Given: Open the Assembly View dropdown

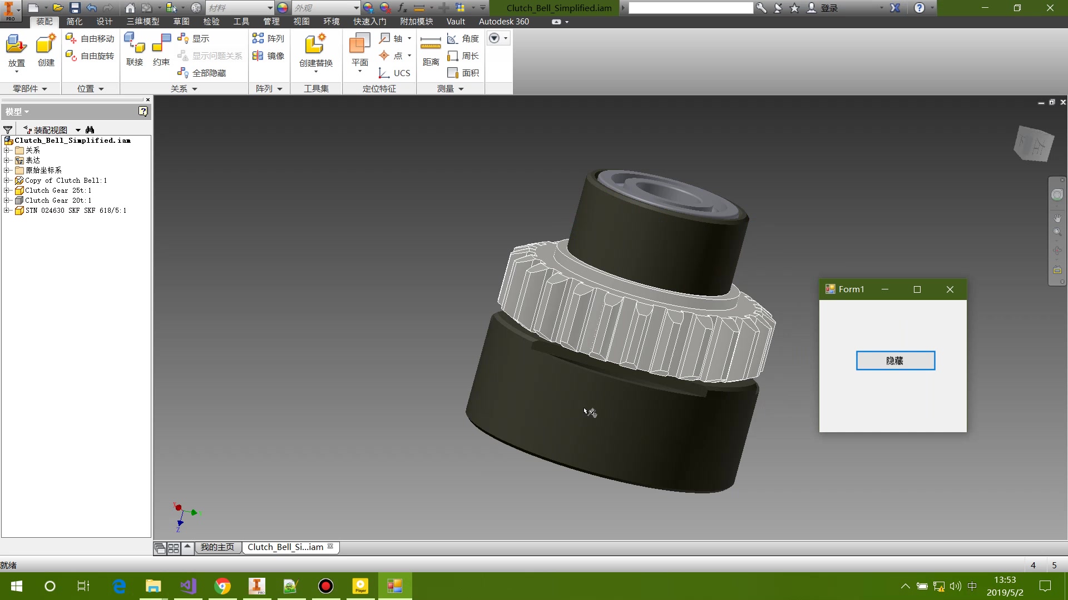Looking at the screenshot, I should pyautogui.click(x=78, y=130).
